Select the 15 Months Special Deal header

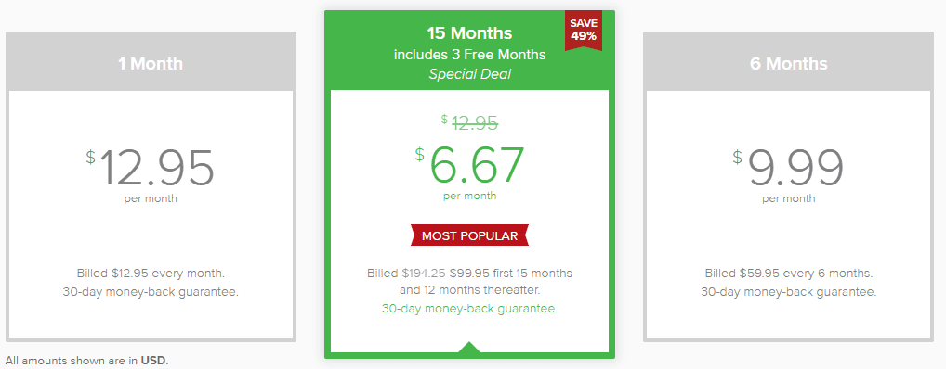469,53
